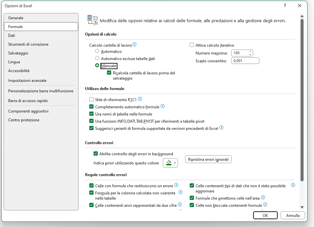Viewport: 314px width, 227px height.
Task: Toggle Formula per la colonna calcolata non coerente
Action: click(x=92, y=193)
